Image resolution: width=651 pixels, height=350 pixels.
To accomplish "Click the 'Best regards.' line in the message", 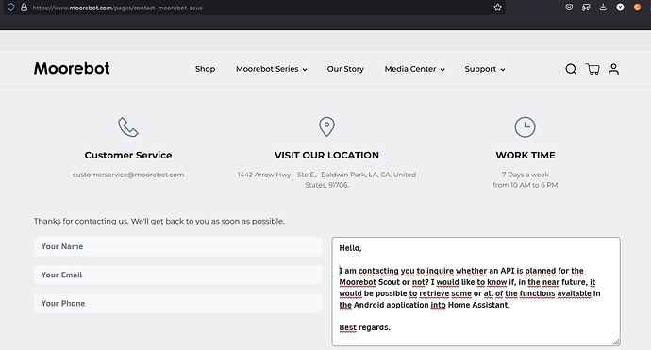I will tap(364, 327).
